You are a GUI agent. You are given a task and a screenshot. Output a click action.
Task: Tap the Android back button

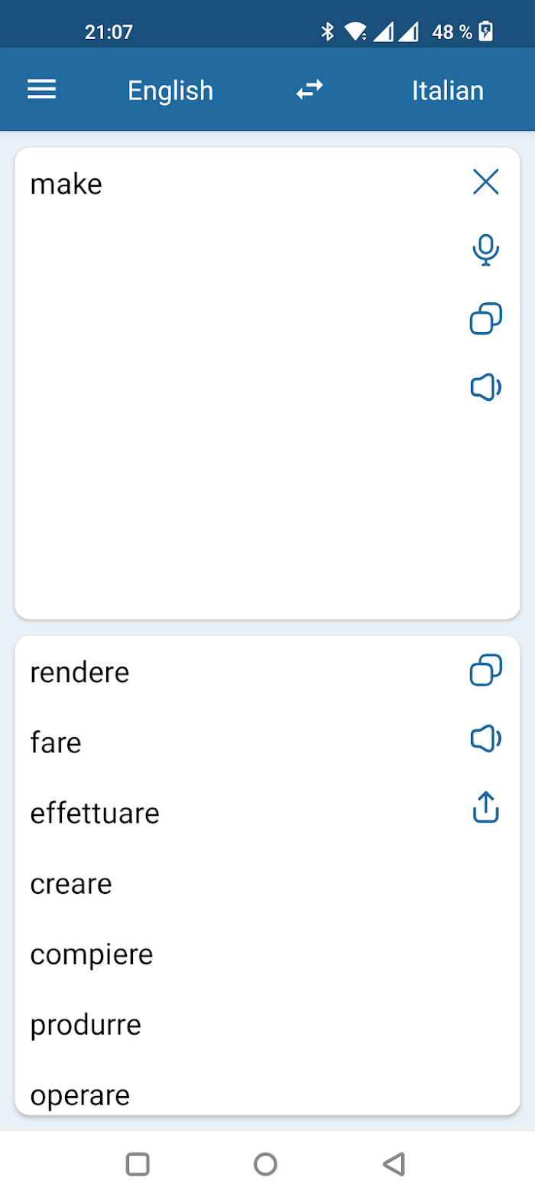coord(394,1164)
